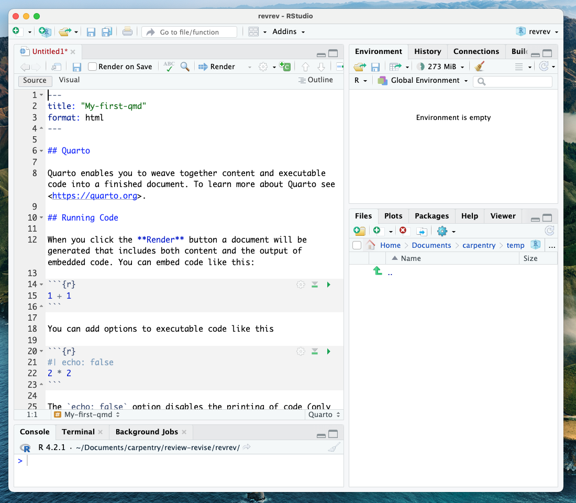Collapse YAML header fold arrow on line 1
The width and height of the screenshot is (576, 503).
point(41,95)
